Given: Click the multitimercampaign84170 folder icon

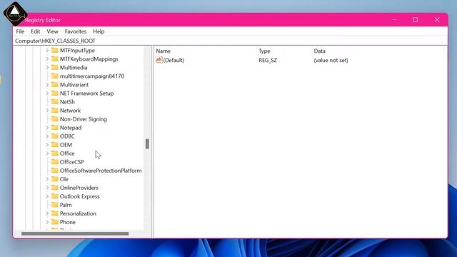Looking at the screenshot, I should pos(55,76).
